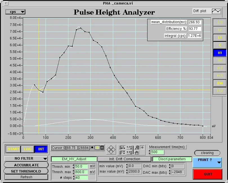Select the hand pan tool

click(x=137, y=153)
